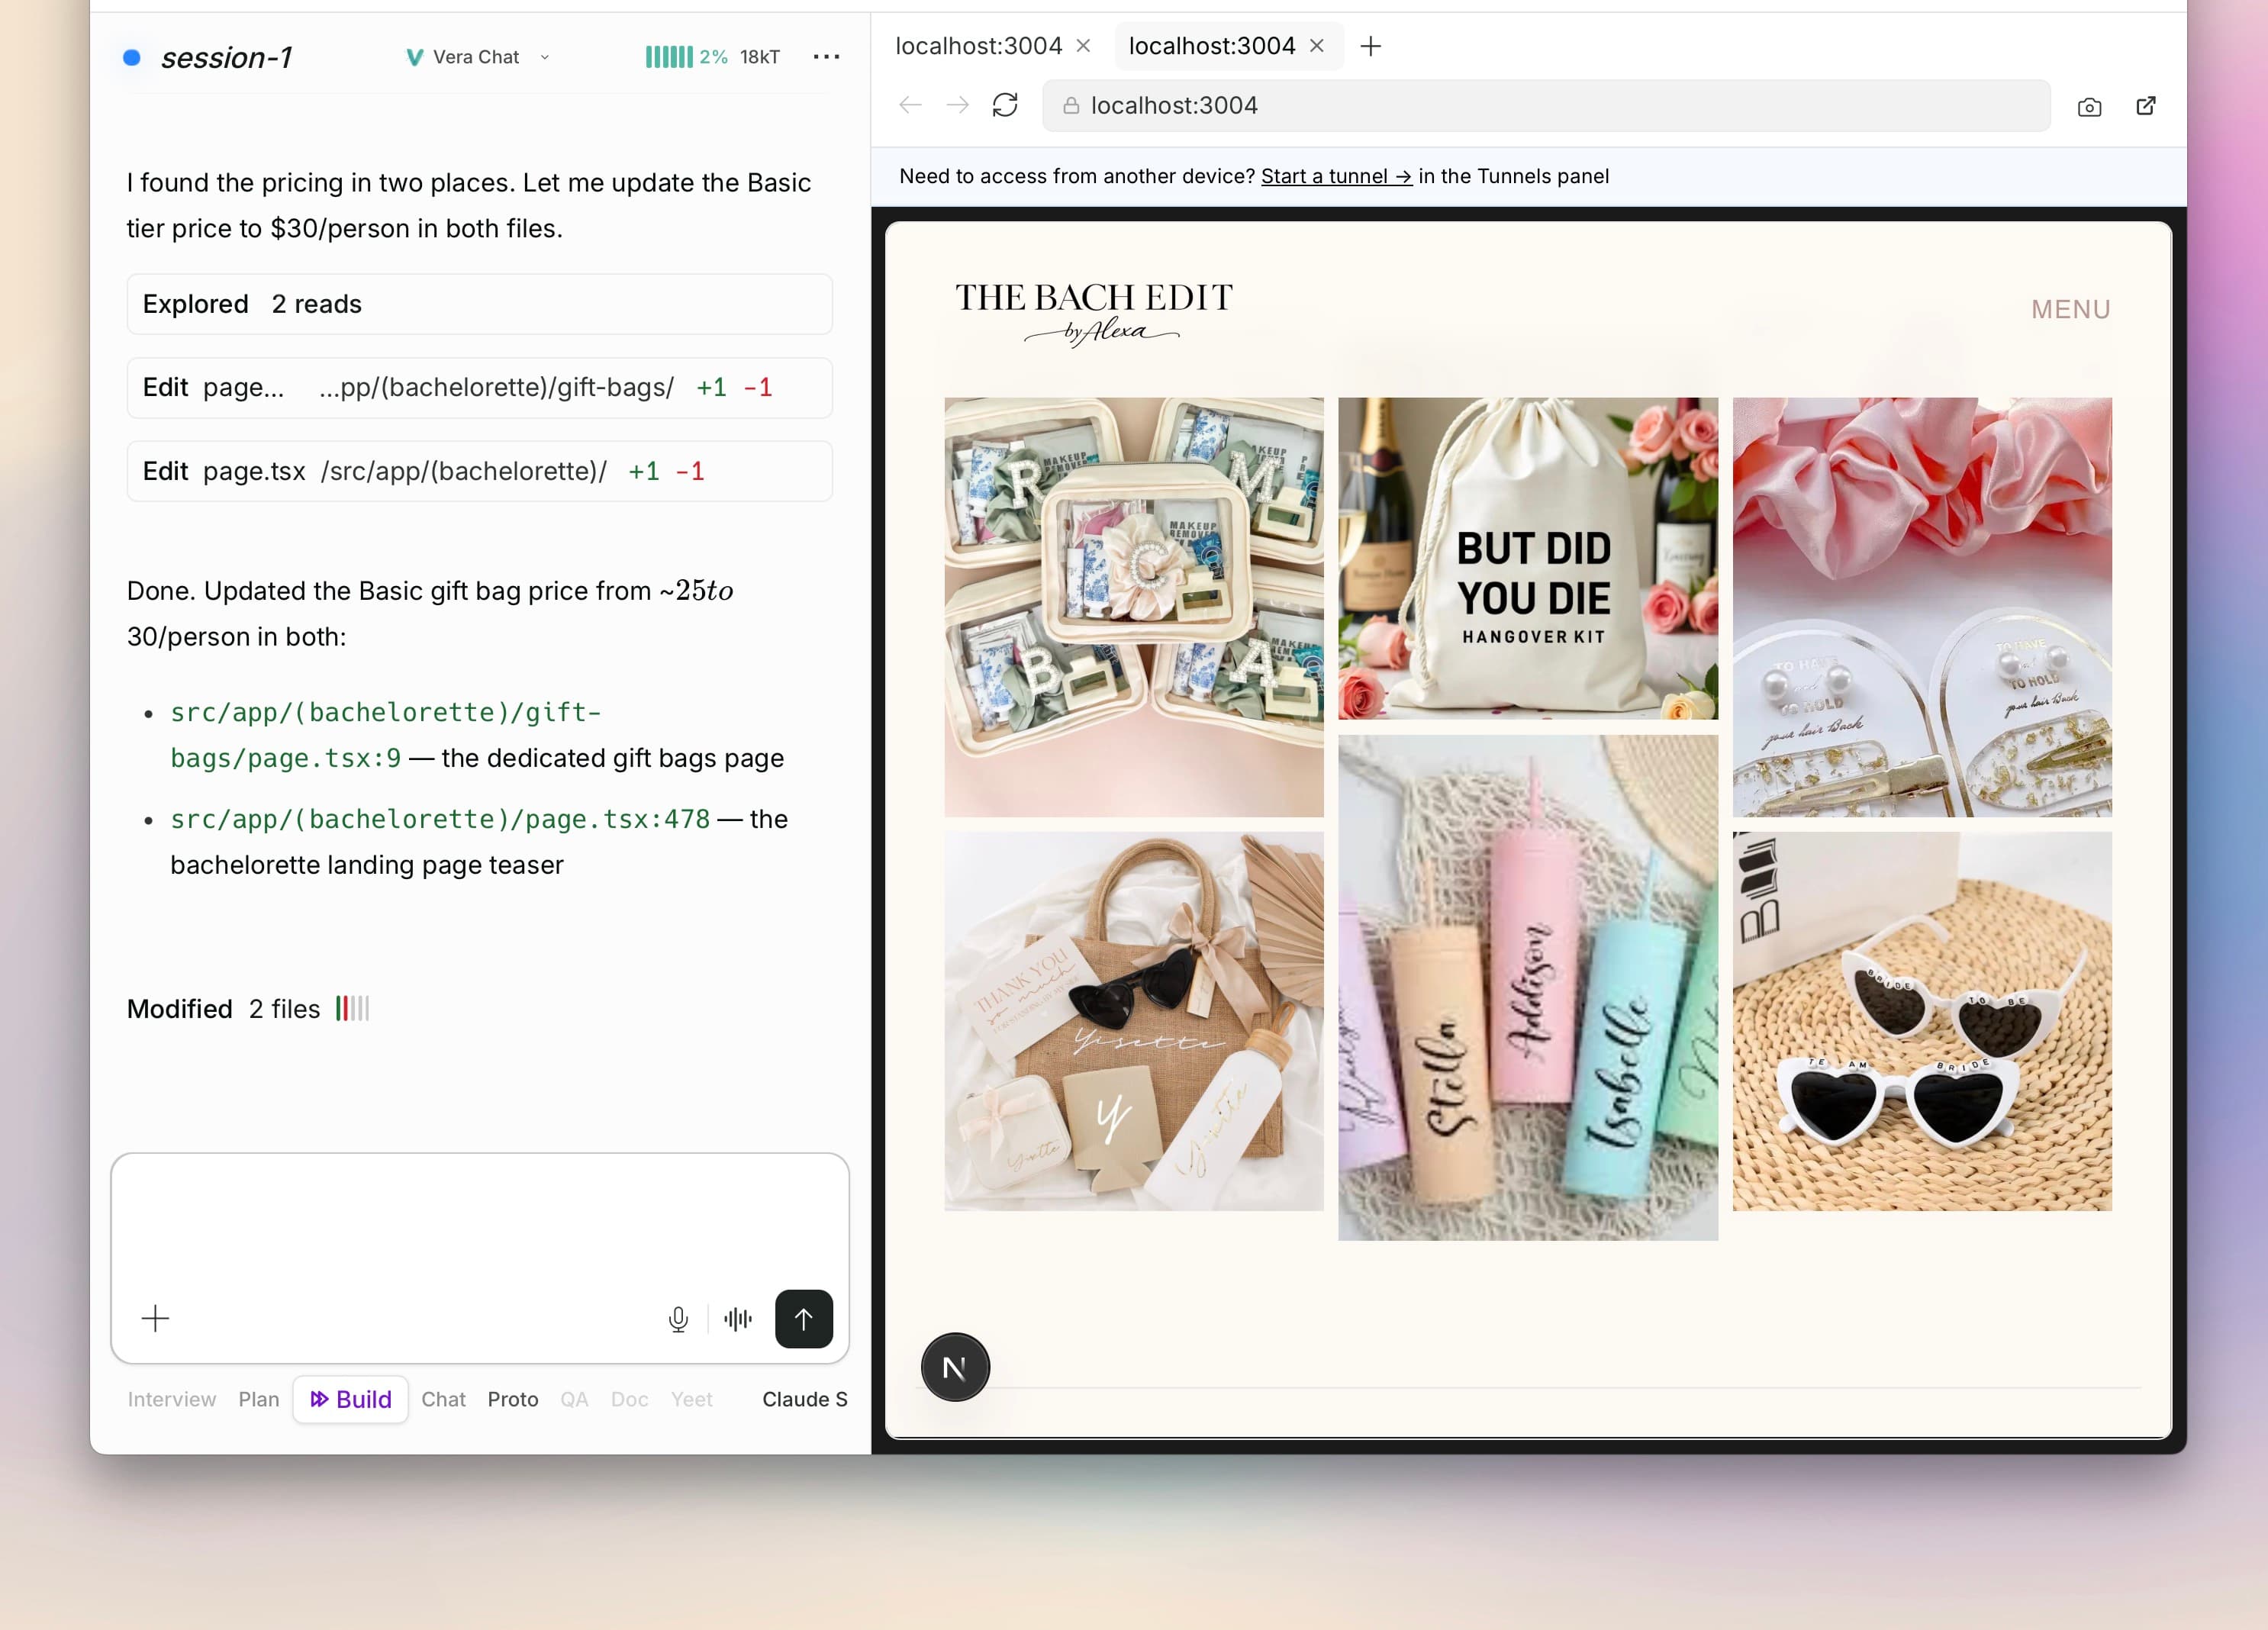
Task: Open the chat attachment plus icon
Action: point(156,1318)
